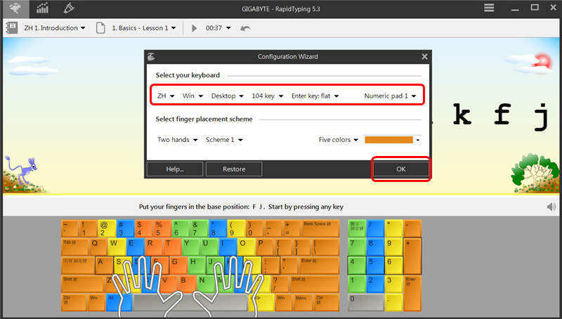Click the 'Put your fingers in the base position' hint text
562x319 pixels.
[241, 207]
